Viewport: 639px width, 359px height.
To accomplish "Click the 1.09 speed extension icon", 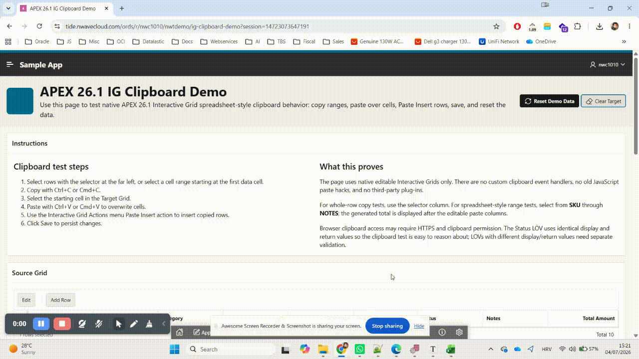I will [x=532, y=27].
